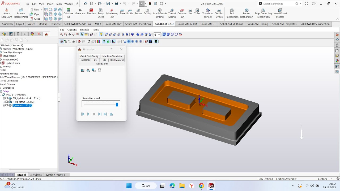340x191 pixels.
Task: Create a Pocket operation
Action: point(138,12)
